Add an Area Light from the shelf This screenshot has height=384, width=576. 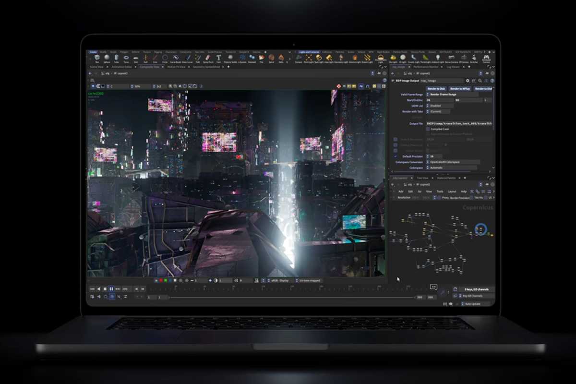click(x=329, y=59)
